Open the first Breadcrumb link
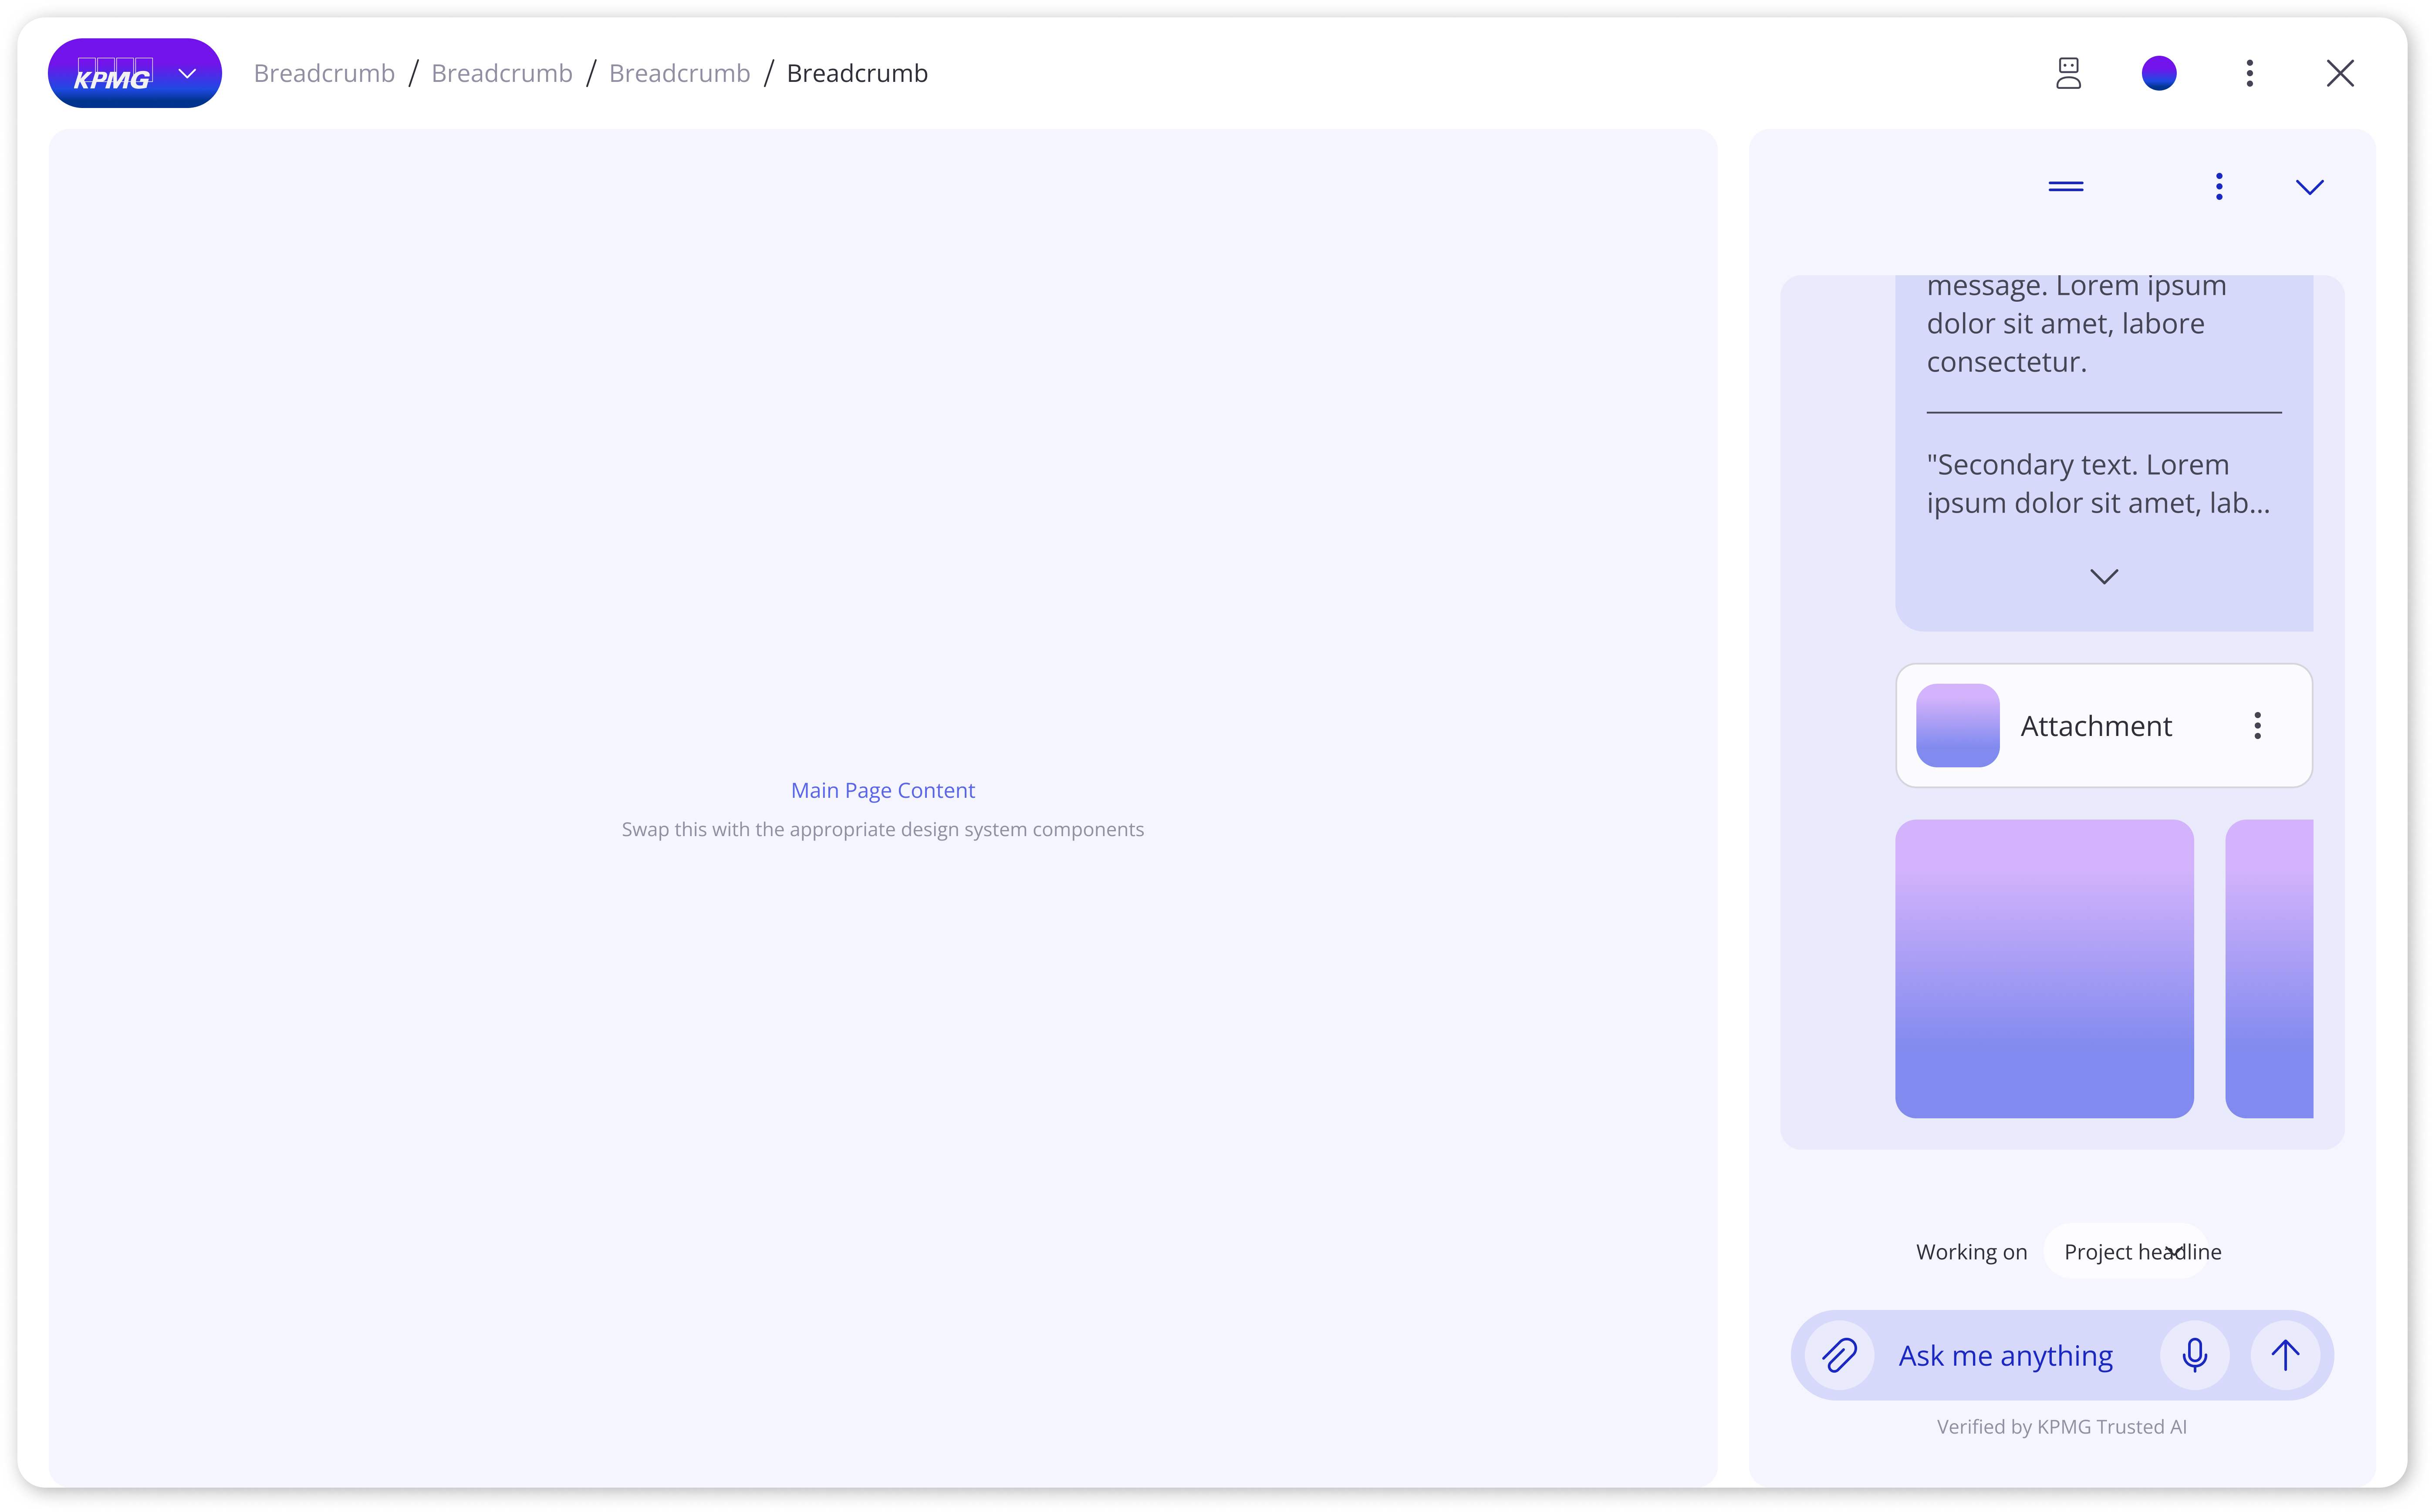 point(324,73)
